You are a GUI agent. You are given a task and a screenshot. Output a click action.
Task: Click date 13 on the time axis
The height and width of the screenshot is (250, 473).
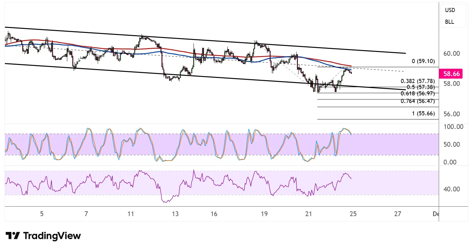(175, 214)
